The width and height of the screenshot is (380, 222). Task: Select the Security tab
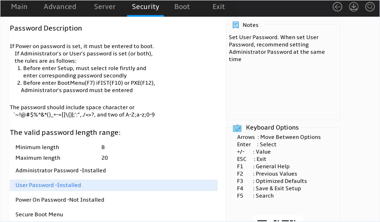(x=145, y=7)
